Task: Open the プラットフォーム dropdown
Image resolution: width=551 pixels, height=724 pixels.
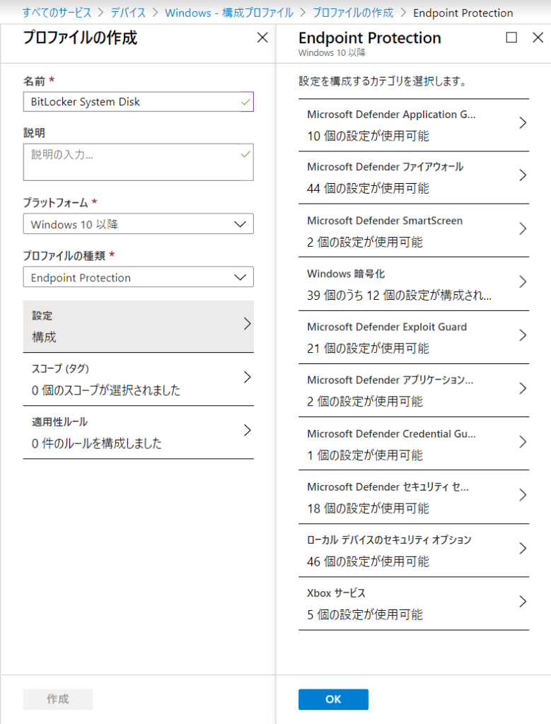Action: point(138,224)
